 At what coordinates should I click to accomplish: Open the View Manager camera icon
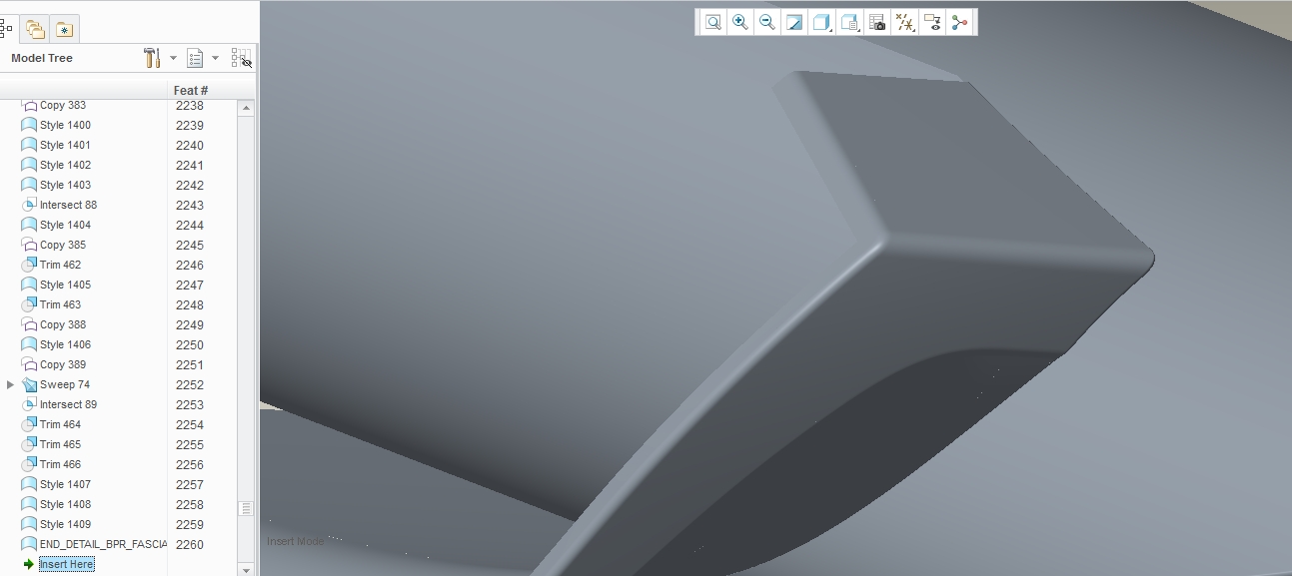pos(877,22)
